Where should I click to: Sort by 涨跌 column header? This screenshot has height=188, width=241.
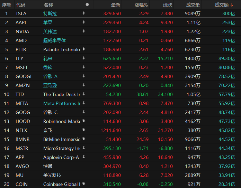pos(168,5)
